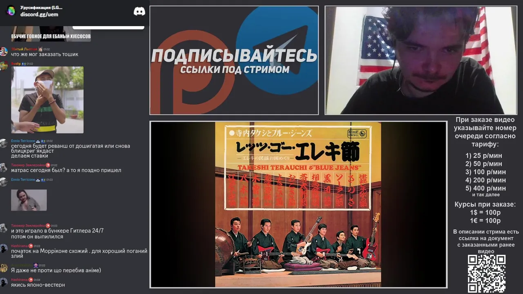
Task: Click the Hashirama avatar beside the 'якись японо-вестерн' message
Action: tap(4, 282)
